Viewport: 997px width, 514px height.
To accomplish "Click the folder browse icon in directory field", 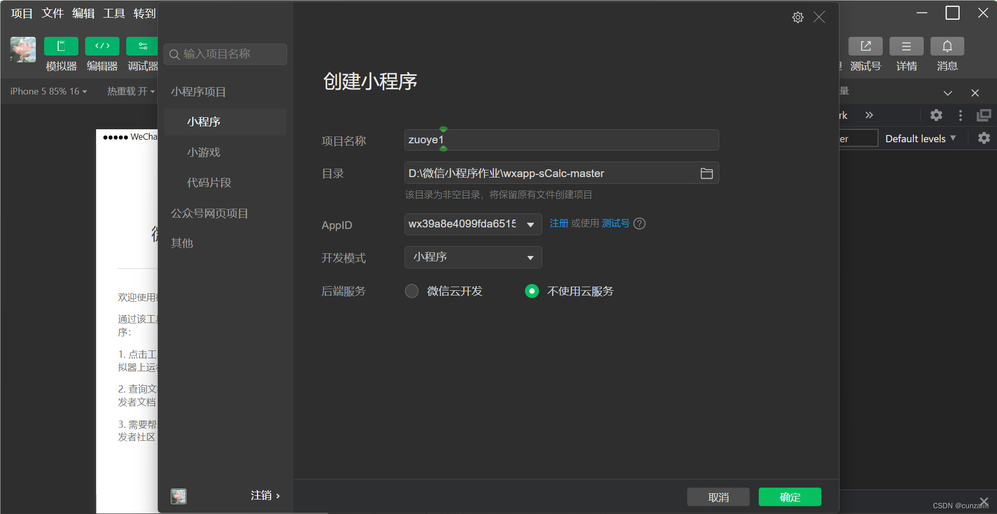I will [707, 173].
